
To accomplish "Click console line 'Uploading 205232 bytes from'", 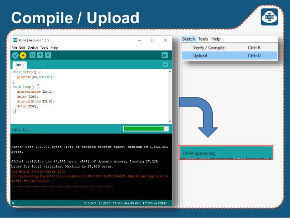I will pyautogui.click(x=39, y=171).
